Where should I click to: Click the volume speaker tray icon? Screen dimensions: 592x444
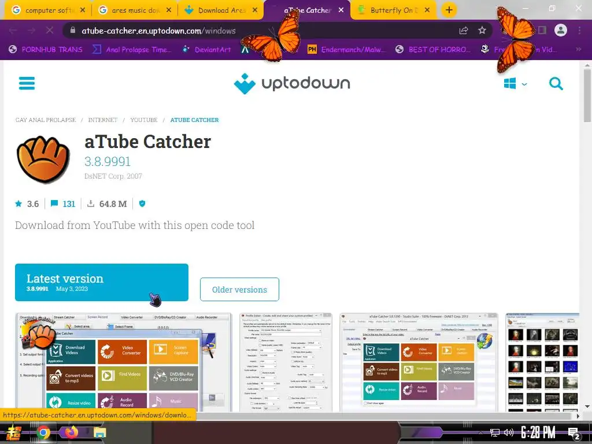coord(509,432)
